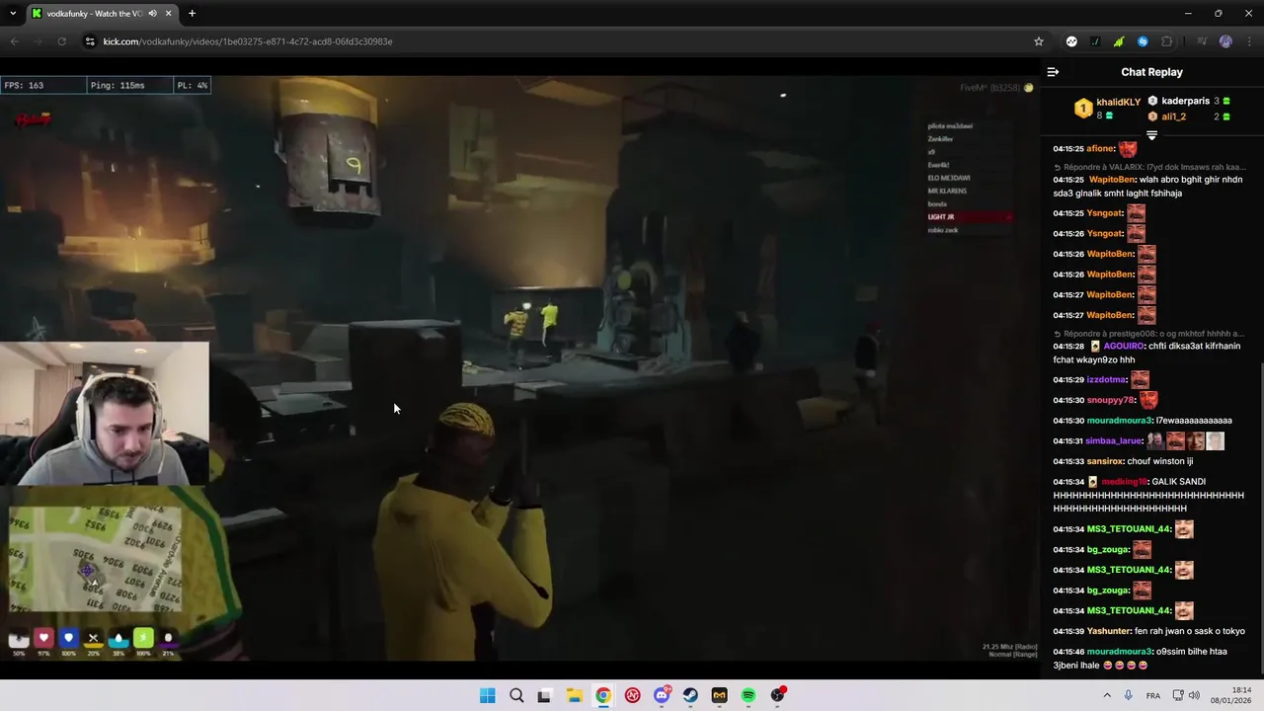Go back in browser history
Viewport: 1264px width, 711px height.
tap(14, 41)
